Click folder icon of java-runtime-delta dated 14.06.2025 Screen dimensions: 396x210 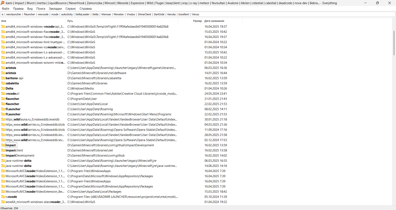(x=3, y=166)
